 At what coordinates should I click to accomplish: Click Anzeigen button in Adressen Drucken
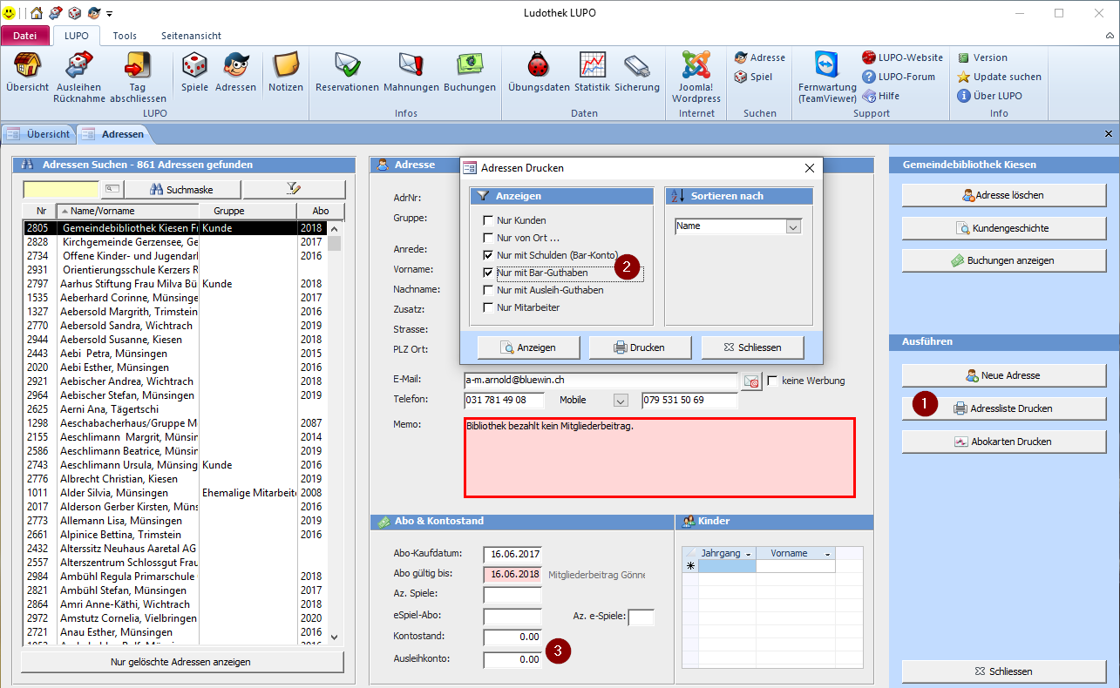coord(529,347)
